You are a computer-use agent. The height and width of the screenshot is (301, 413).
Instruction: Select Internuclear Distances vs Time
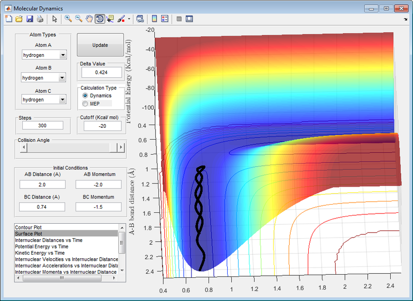[x=66, y=240]
